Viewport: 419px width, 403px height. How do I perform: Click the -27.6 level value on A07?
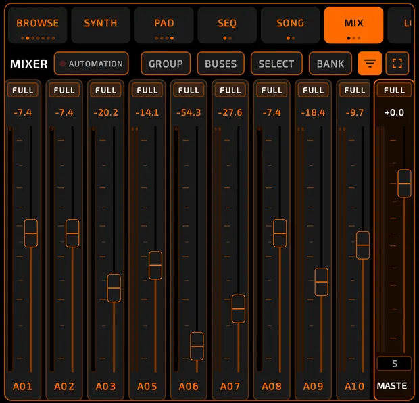coord(230,112)
